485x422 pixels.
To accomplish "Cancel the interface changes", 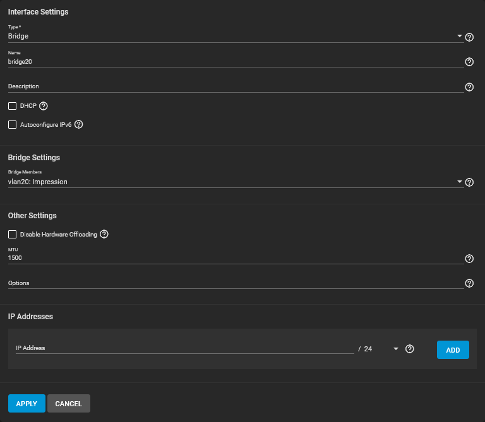I will pyautogui.click(x=69, y=404).
